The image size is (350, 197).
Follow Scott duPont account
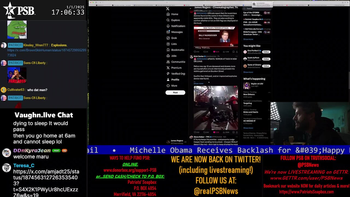click(x=266, y=59)
